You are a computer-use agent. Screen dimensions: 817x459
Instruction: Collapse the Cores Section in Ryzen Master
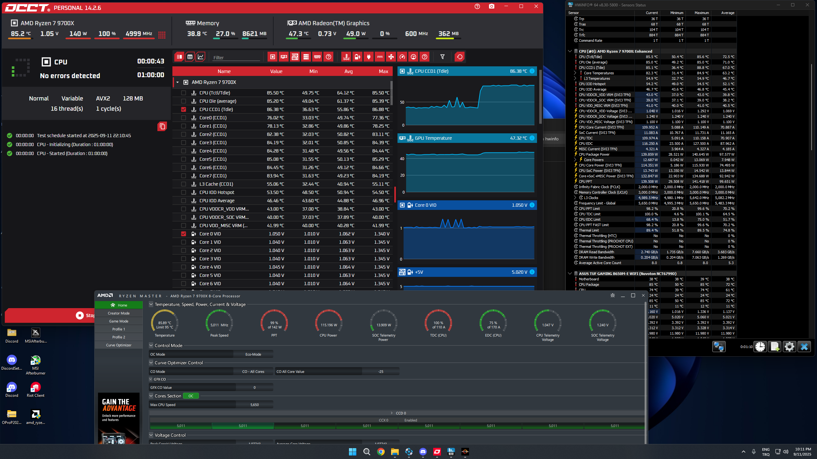(x=151, y=396)
